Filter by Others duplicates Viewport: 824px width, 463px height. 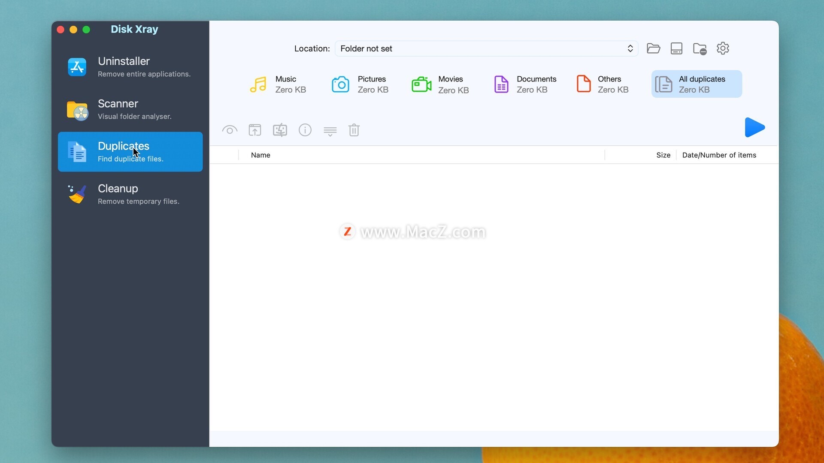(x=602, y=84)
